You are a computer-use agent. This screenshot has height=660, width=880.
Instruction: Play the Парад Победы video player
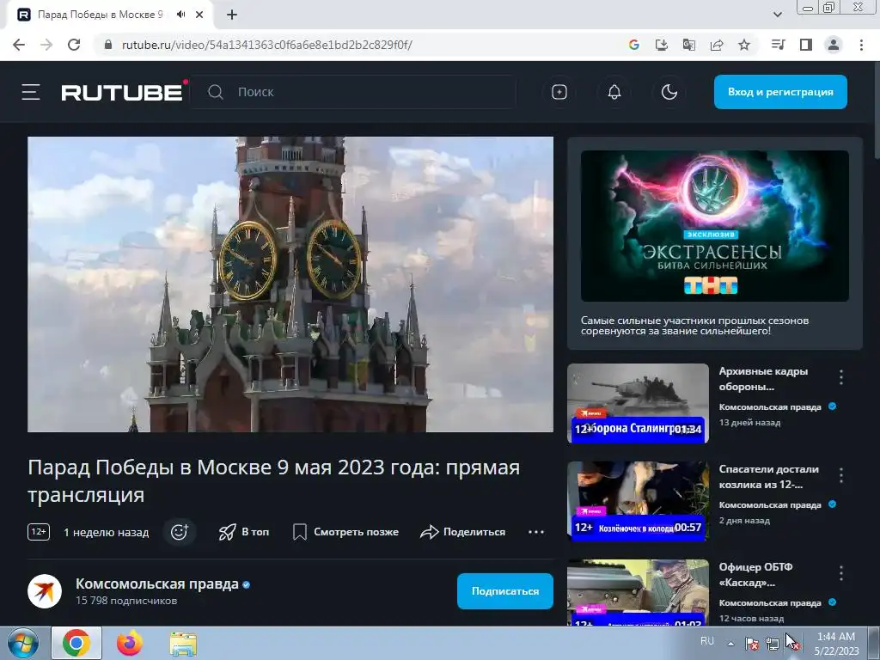click(290, 284)
